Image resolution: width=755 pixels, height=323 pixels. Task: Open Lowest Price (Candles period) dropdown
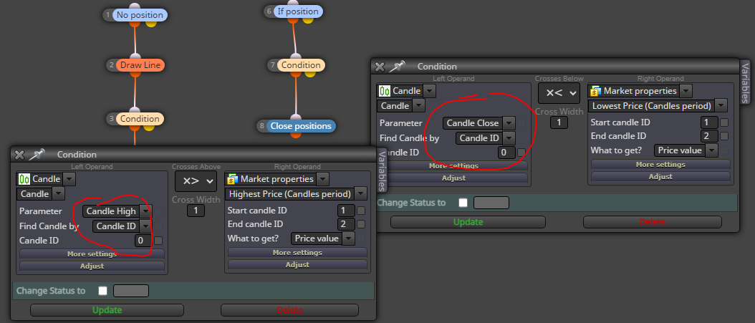click(x=721, y=105)
